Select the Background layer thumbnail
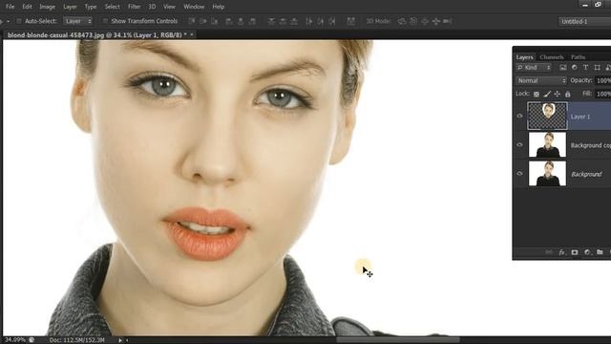Viewport: 611px width, 344px height. pyautogui.click(x=547, y=174)
